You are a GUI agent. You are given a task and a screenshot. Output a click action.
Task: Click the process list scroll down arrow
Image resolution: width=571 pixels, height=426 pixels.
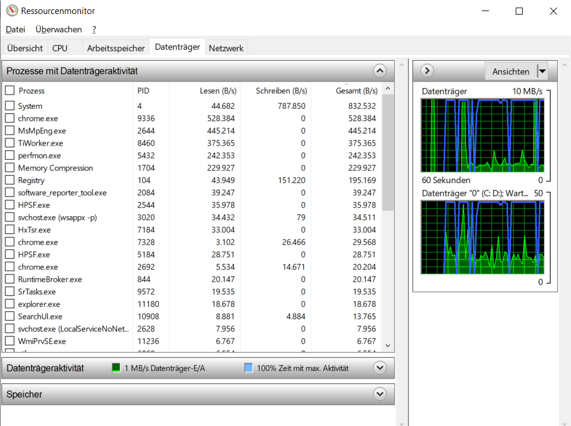(388, 346)
